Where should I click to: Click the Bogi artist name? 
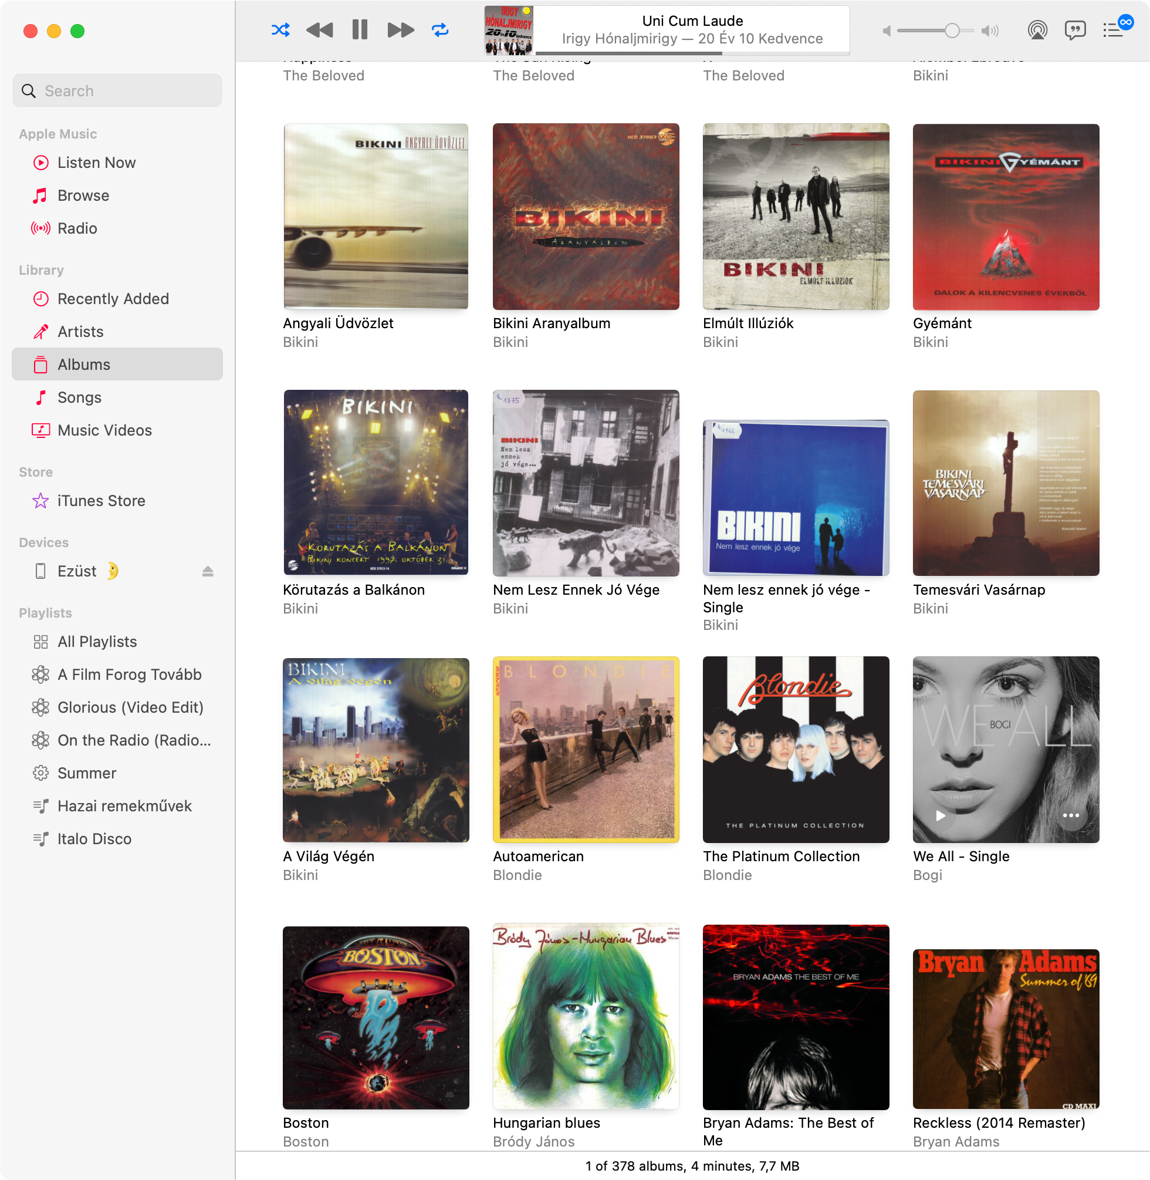pos(927,875)
